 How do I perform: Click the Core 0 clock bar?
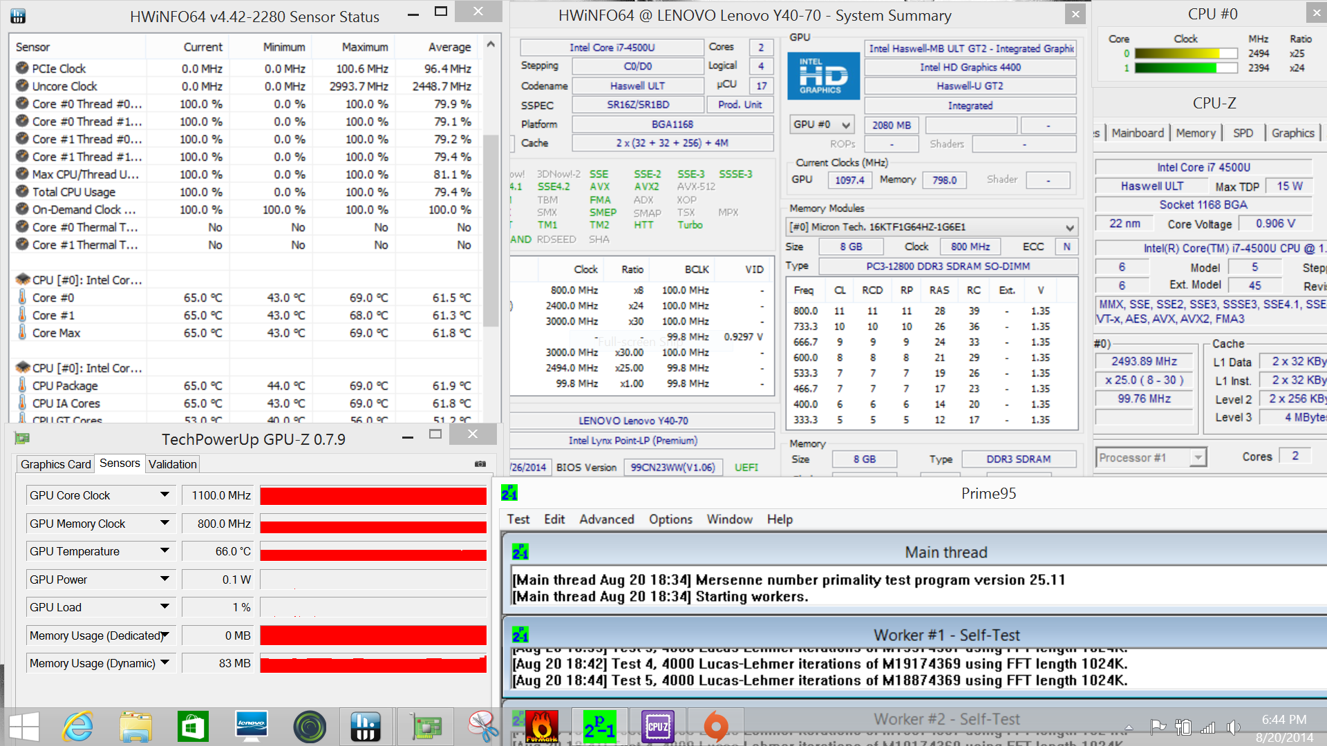(1185, 53)
